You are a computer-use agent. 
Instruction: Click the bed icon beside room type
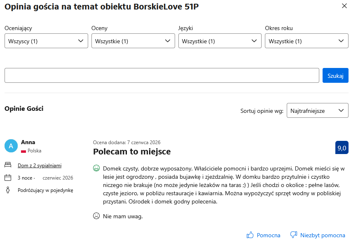coord(8,165)
